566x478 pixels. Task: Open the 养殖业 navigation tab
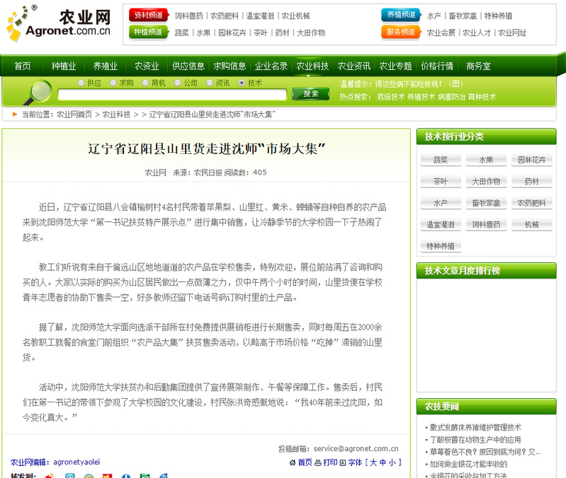105,66
